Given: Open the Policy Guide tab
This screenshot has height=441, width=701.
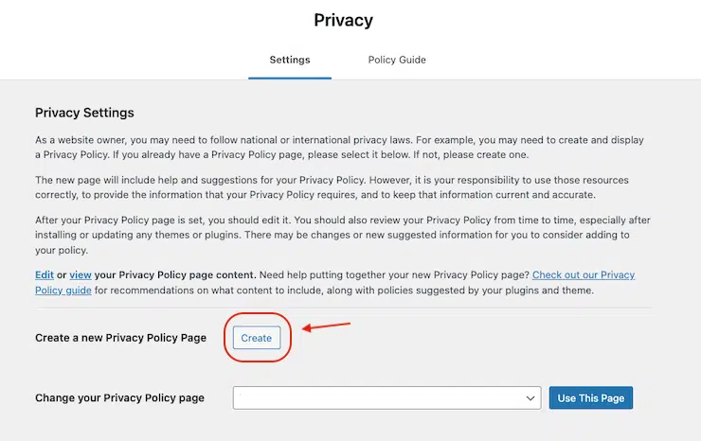Looking at the screenshot, I should pos(397,60).
